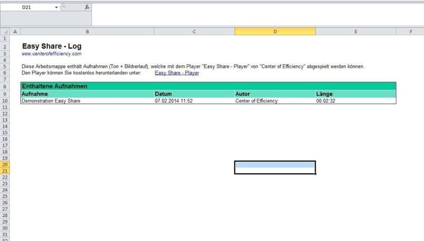Select highlighted row 20 header
424x241 pixels.
click(x=5, y=165)
